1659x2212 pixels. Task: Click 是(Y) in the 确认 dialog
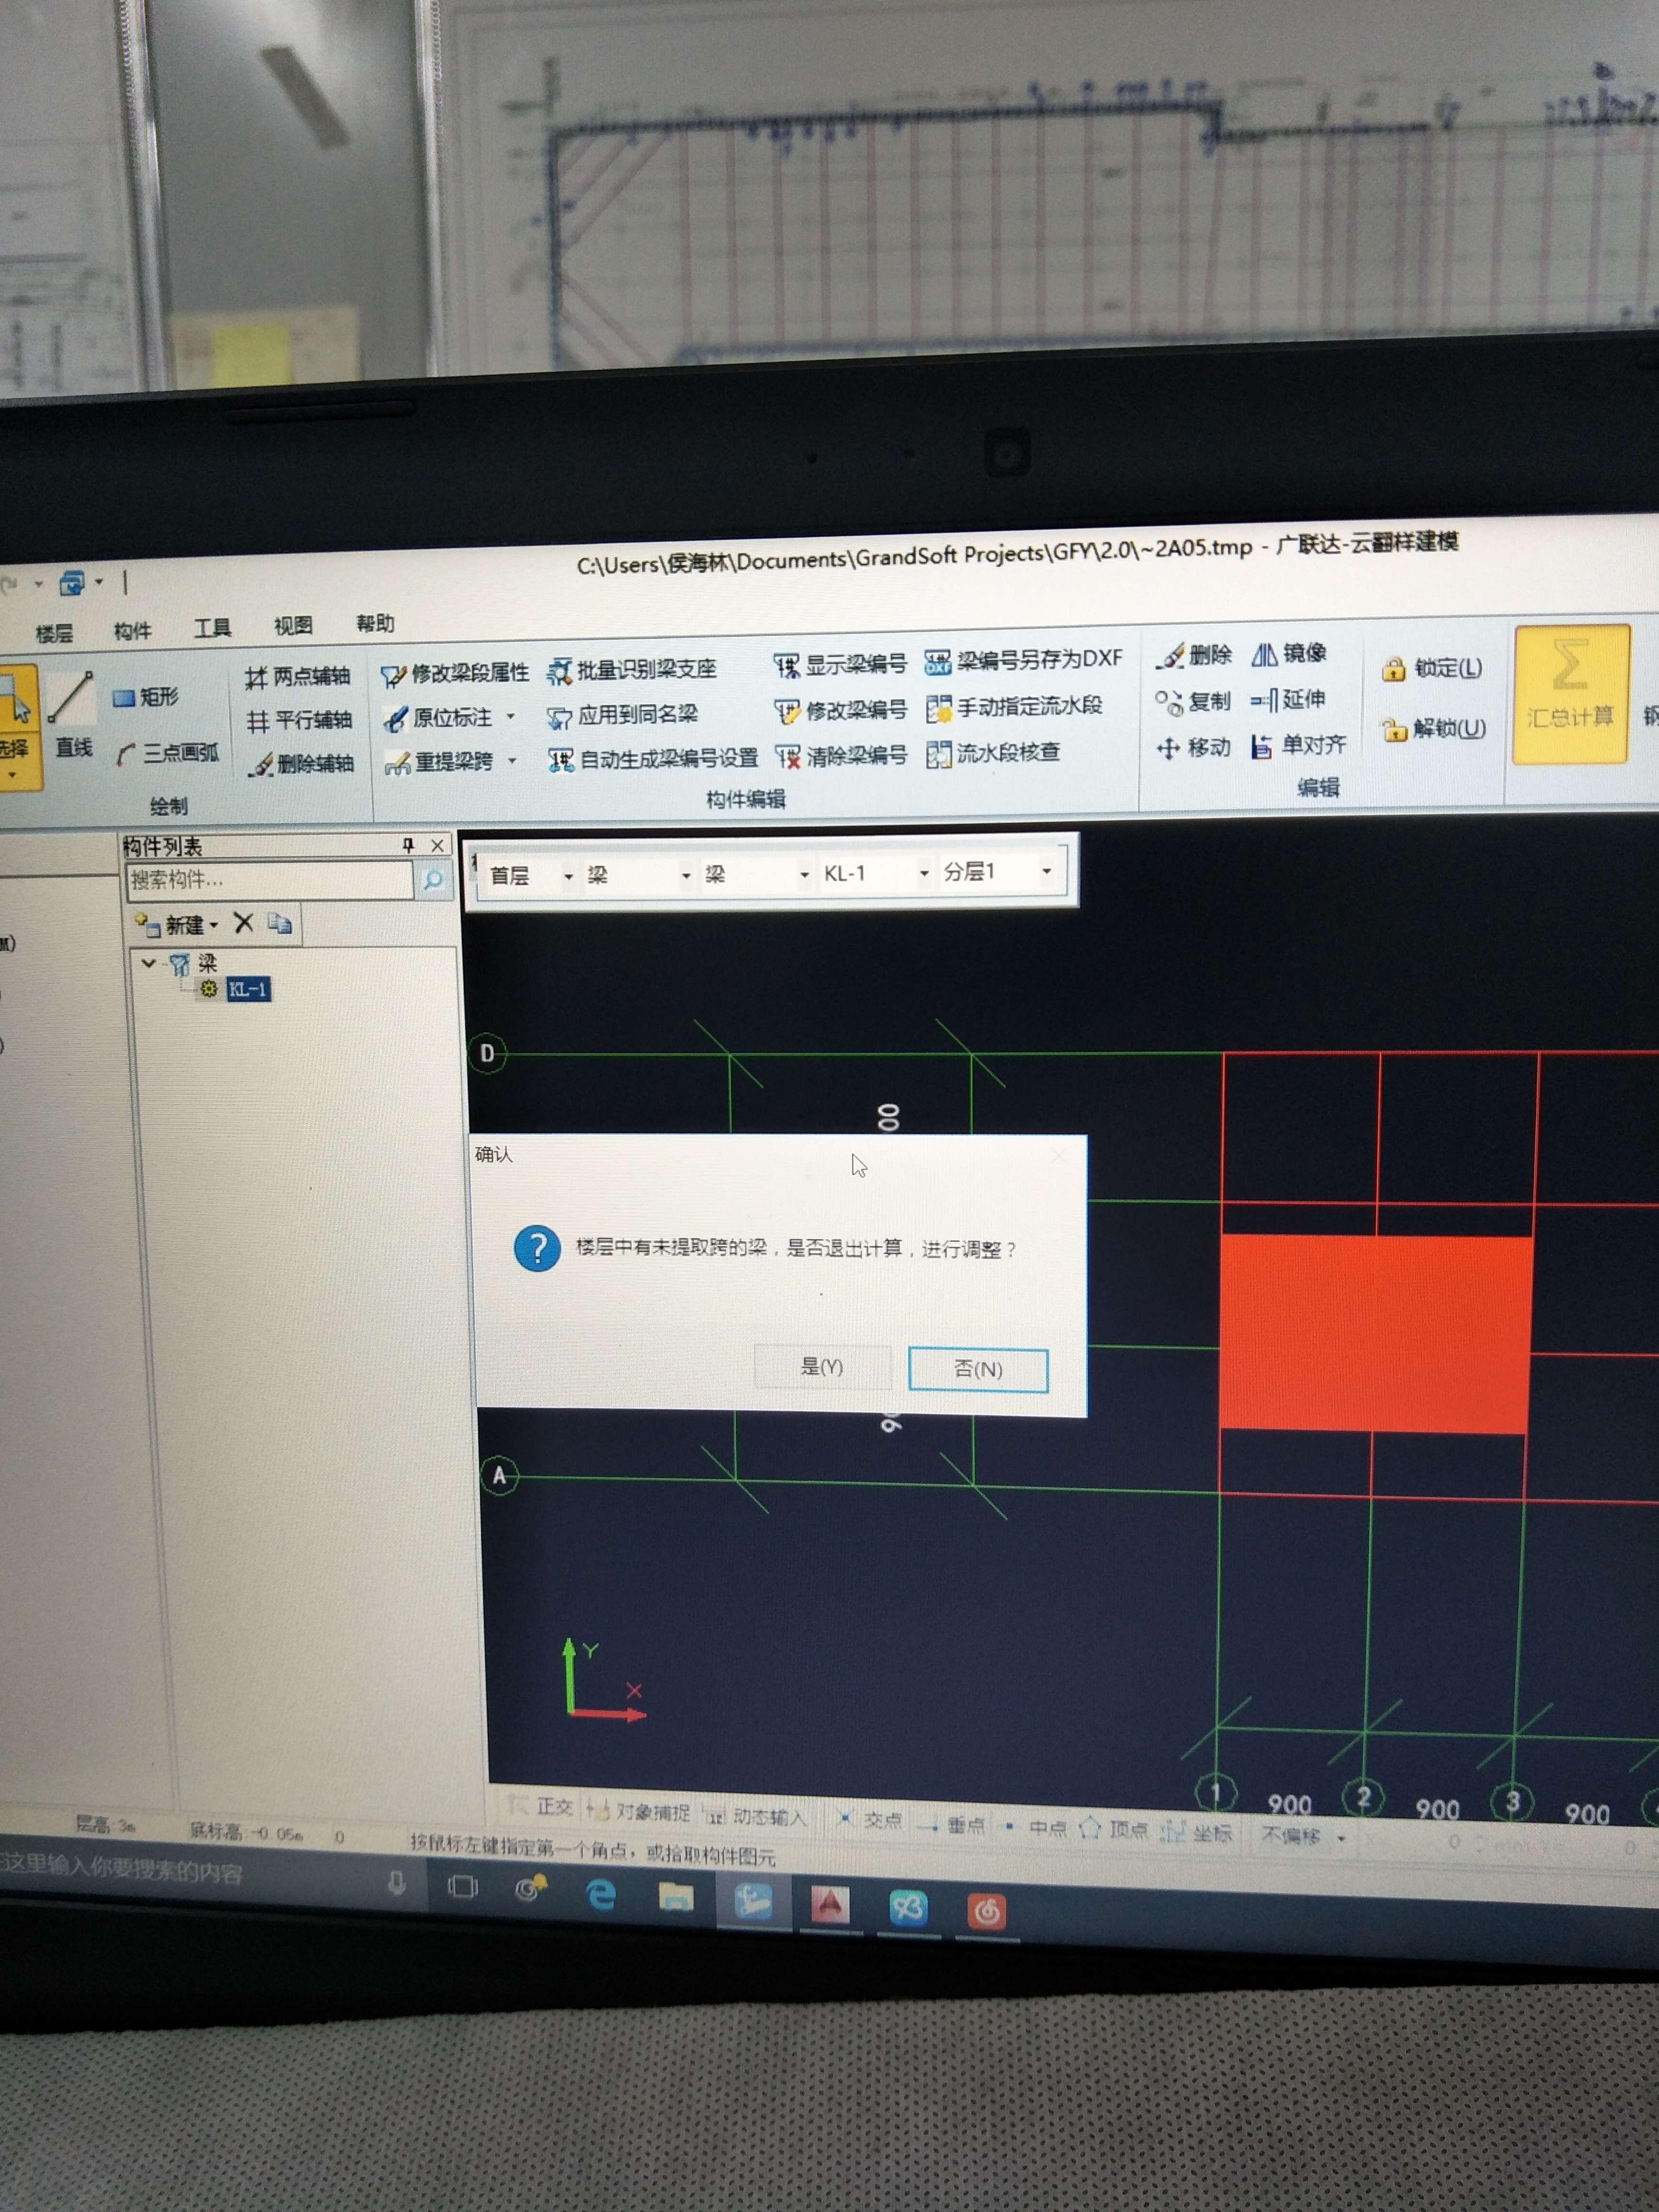pyautogui.click(x=822, y=1367)
